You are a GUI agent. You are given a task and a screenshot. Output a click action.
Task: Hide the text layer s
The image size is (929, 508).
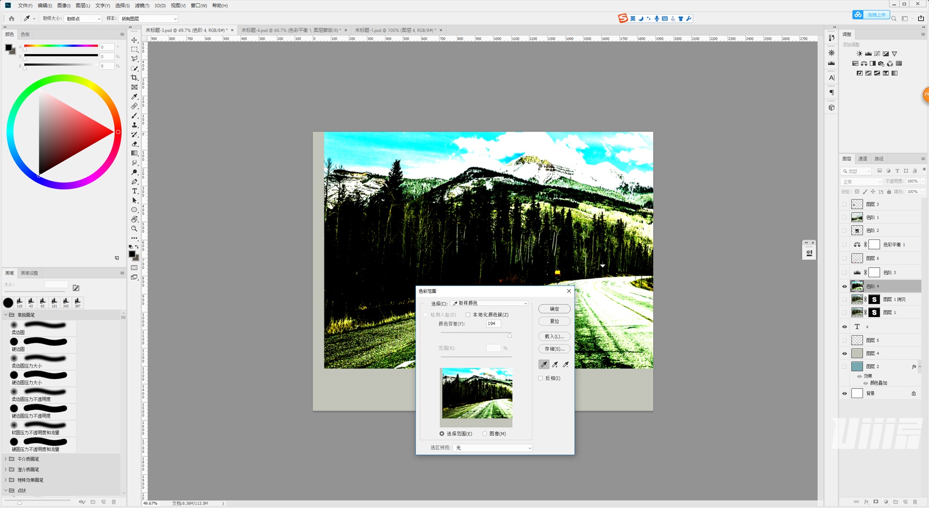coord(845,327)
